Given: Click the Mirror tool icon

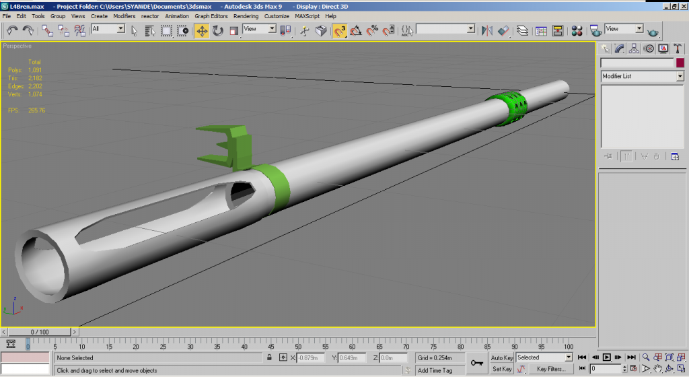Looking at the screenshot, I should coord(487,30).
